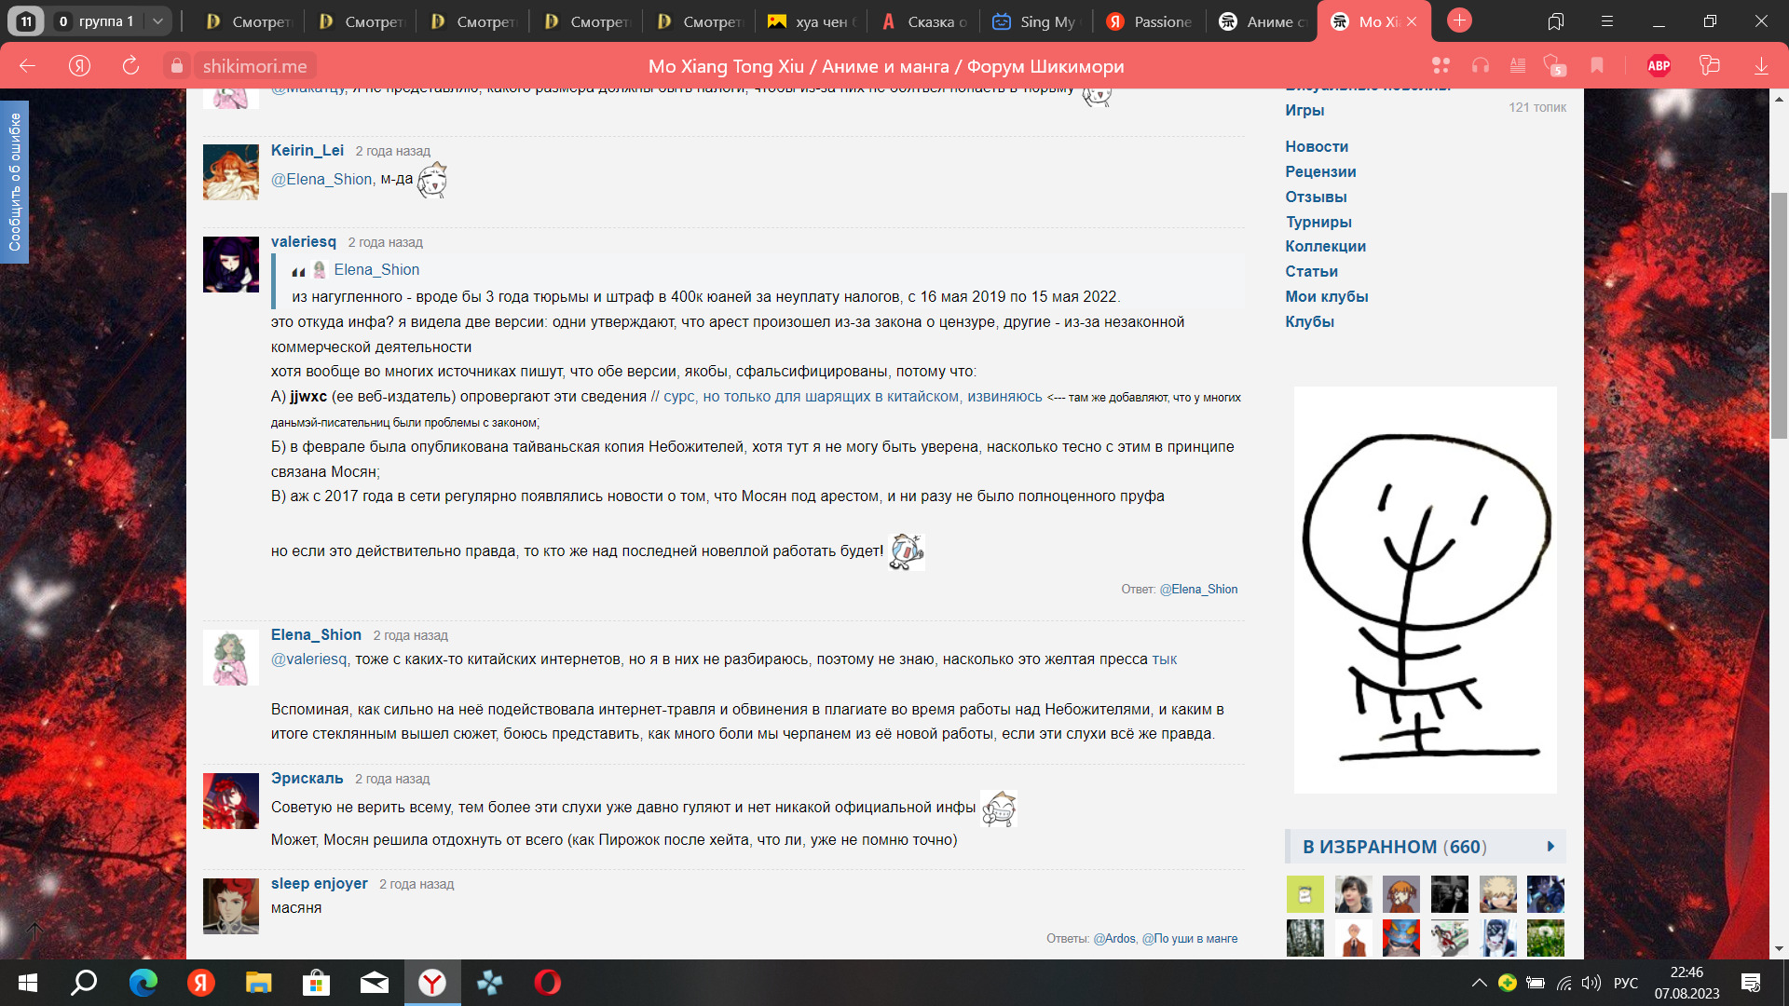Viewport: 1789px width, 1006px height.
Task: Expand the favorites list arrow next to 660
Action: coord(1550,847)
